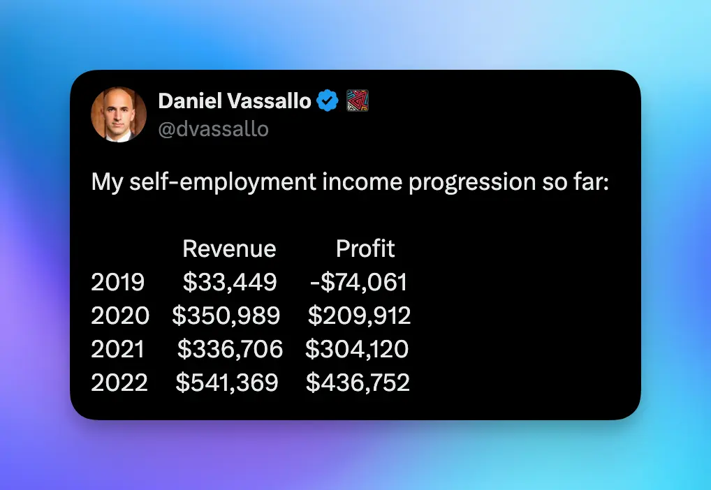Click the $33,449 revenue figure

tap(230, 282)
